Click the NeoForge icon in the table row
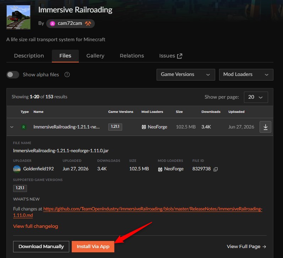Image resolution: width=283 pixels, height=258 pixels. [144, 127]
